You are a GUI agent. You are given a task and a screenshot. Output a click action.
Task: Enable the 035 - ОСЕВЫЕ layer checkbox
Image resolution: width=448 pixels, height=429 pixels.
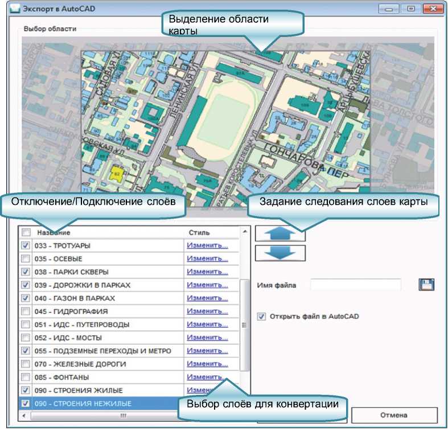26,258
